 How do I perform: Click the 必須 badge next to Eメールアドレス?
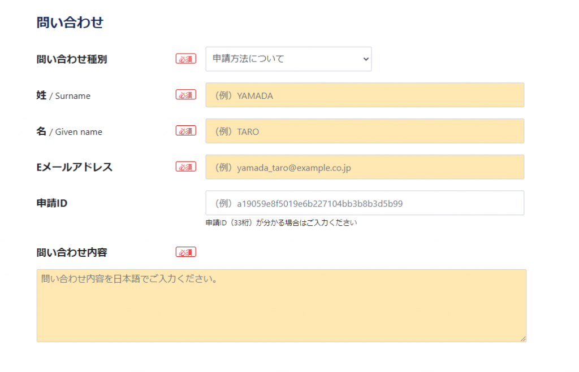point(186,167)
